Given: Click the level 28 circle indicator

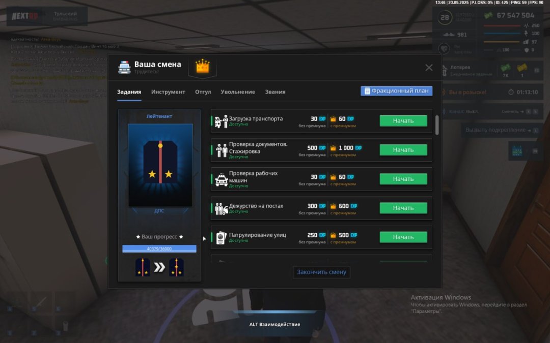Looking at the screenshot, I should tap(445, 17).
